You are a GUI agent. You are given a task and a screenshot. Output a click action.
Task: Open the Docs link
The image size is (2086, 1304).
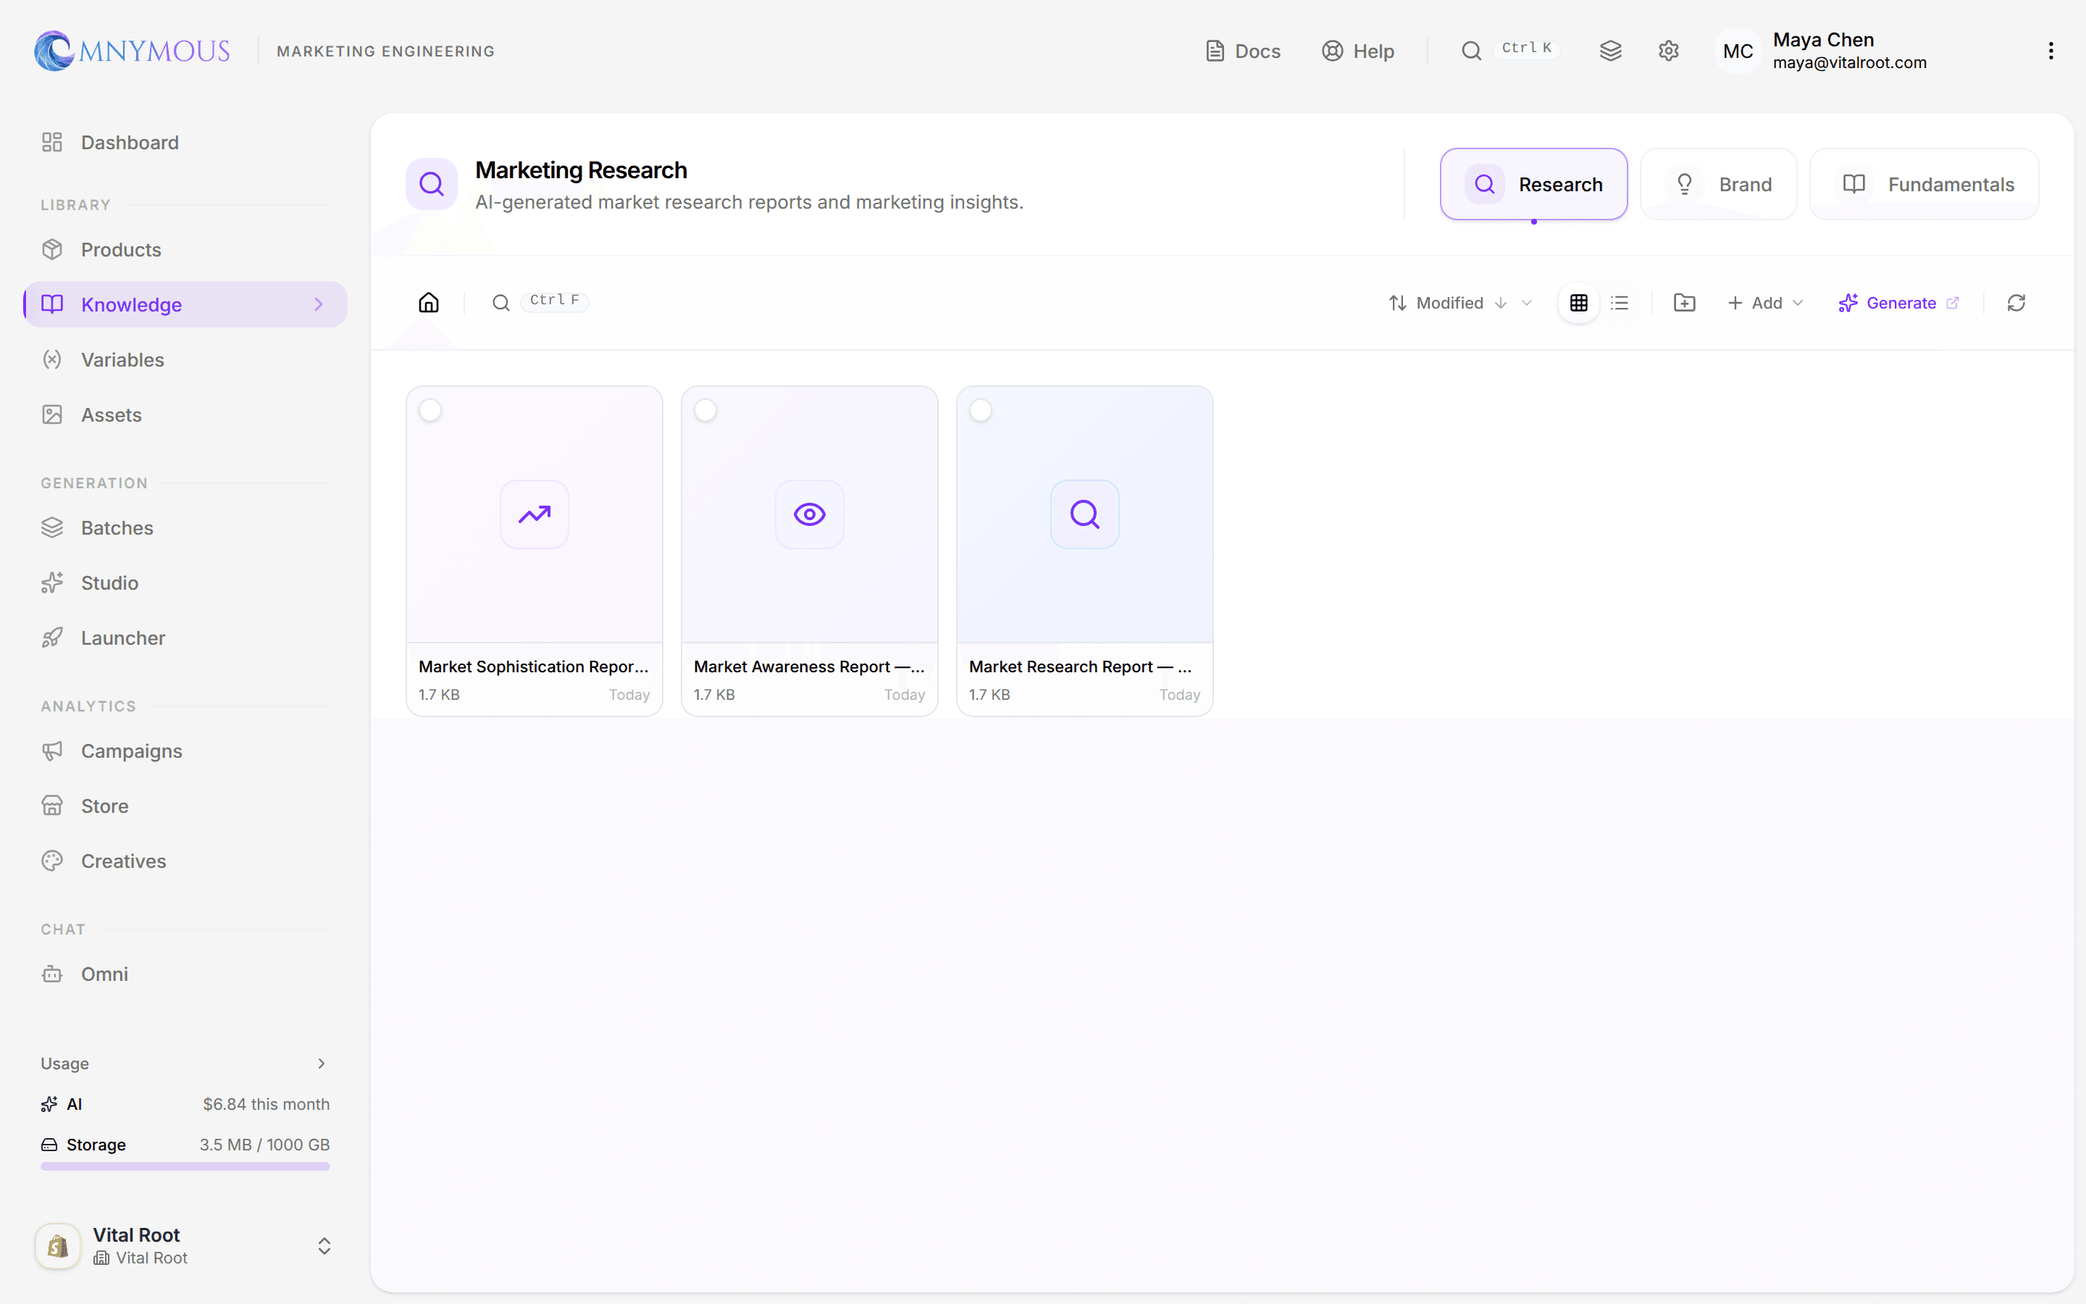1242,51
